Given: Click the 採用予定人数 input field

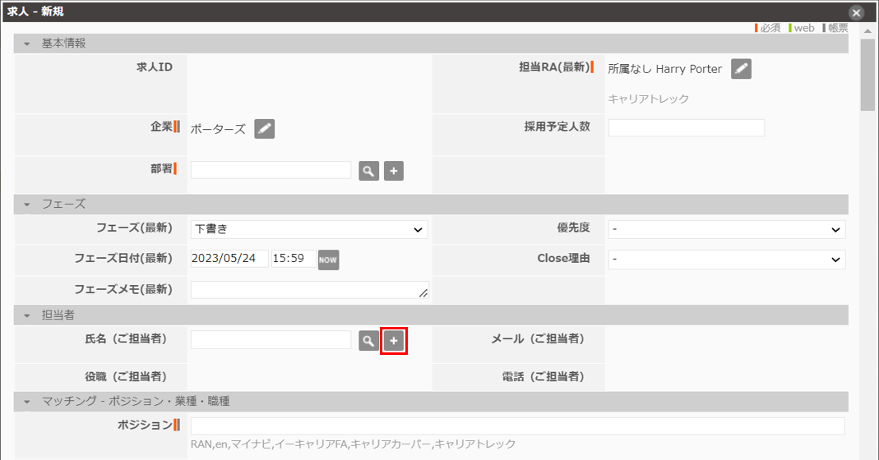Looking at the screenshot, I should pos(686,127).
